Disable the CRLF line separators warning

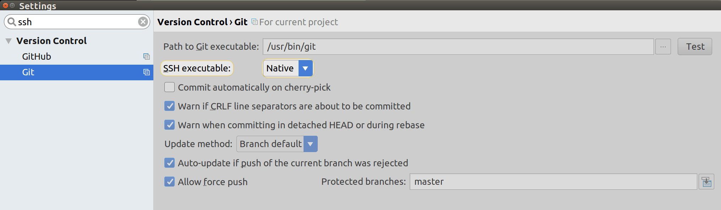tap(170, 106)
